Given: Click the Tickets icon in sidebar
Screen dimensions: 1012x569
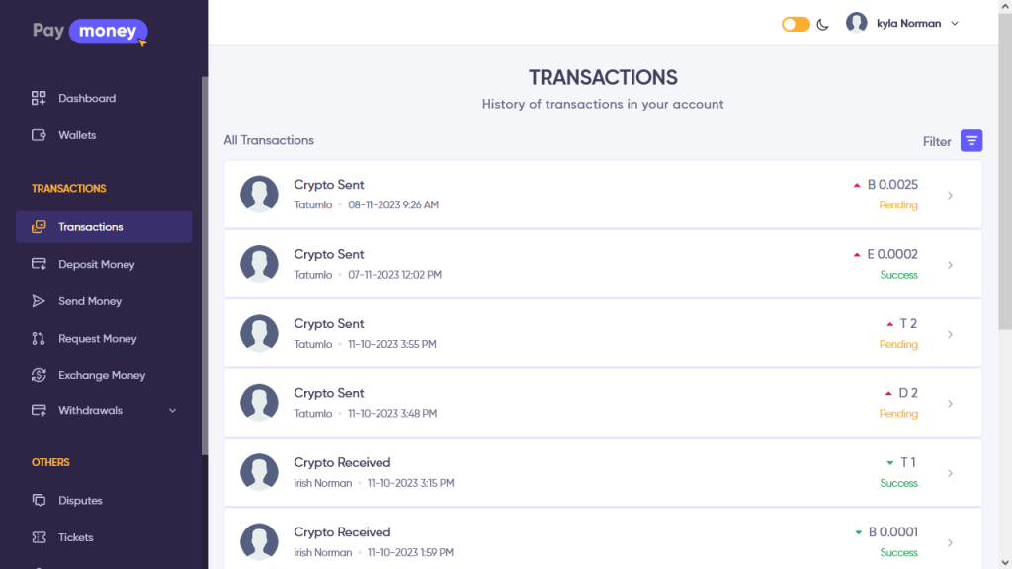Looking at the screenshot, I should pos(39,537).
